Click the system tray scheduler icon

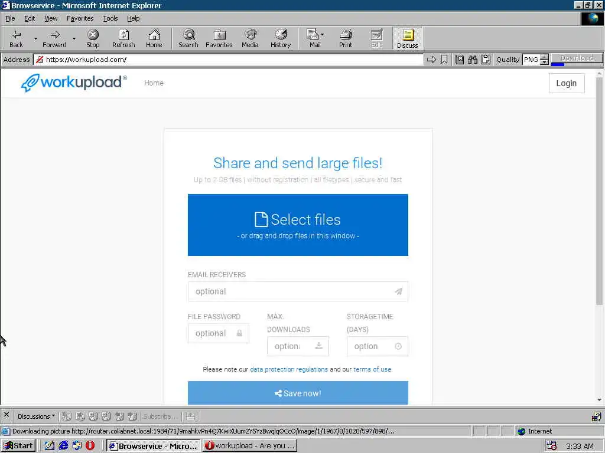point(552,446)
